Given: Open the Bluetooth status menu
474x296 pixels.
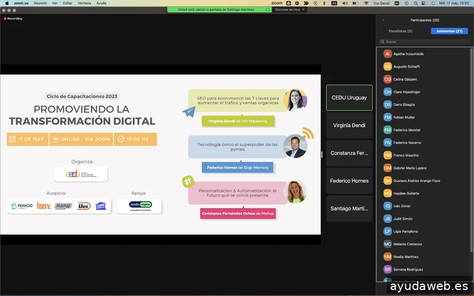Looking at the screenshot, I should (x=324, y=3).
